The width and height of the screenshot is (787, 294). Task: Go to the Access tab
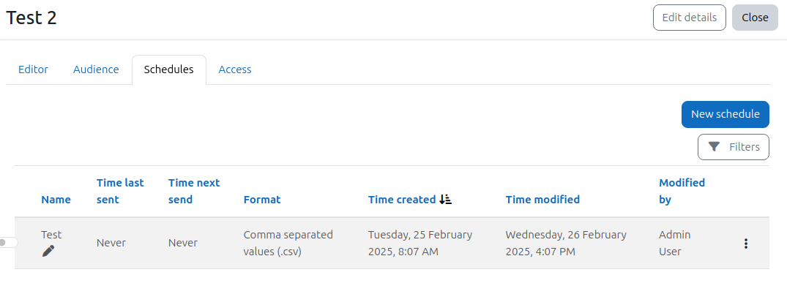click(235, 69)
